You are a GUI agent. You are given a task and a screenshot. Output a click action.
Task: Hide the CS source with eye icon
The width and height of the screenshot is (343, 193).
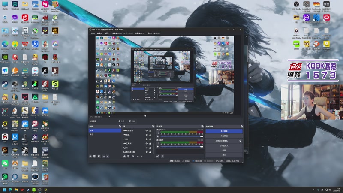(x=147, y=139)
